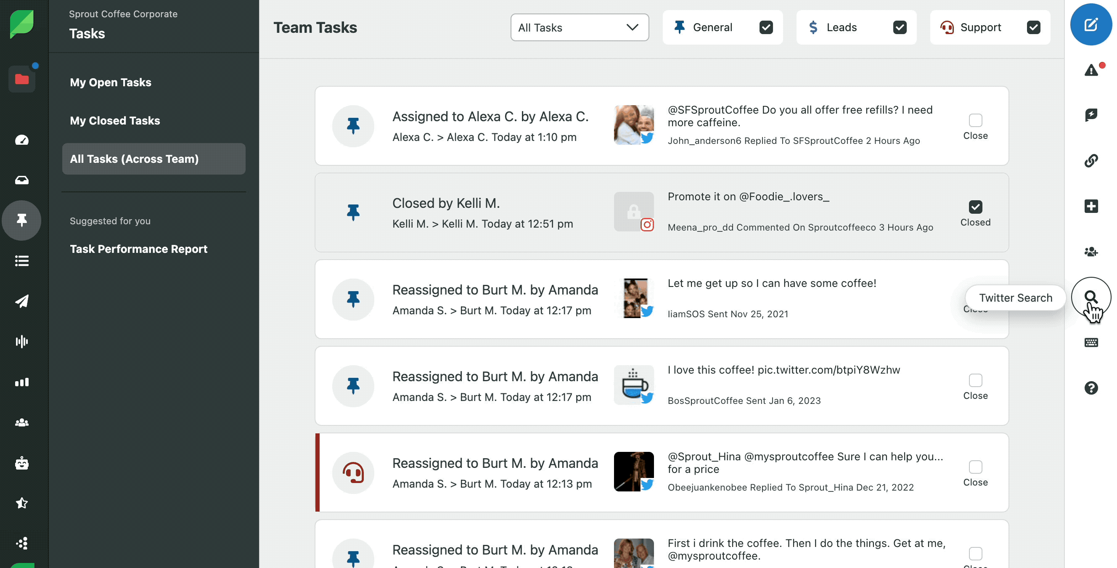
Task: Open the dashboard gauge icon
Action: point(22,140)
